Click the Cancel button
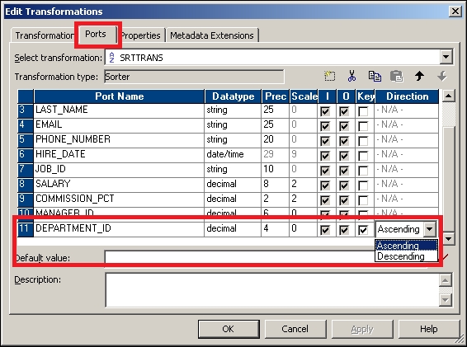The image size is (467, 347). pyautogui.click(x=295, y=329)
